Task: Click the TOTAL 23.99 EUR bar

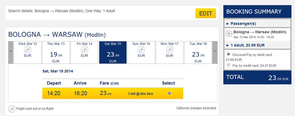Action: (x=257, y=77)
